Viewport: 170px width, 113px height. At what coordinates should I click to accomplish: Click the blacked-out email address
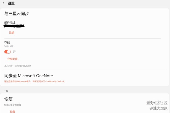pos(14,26)
